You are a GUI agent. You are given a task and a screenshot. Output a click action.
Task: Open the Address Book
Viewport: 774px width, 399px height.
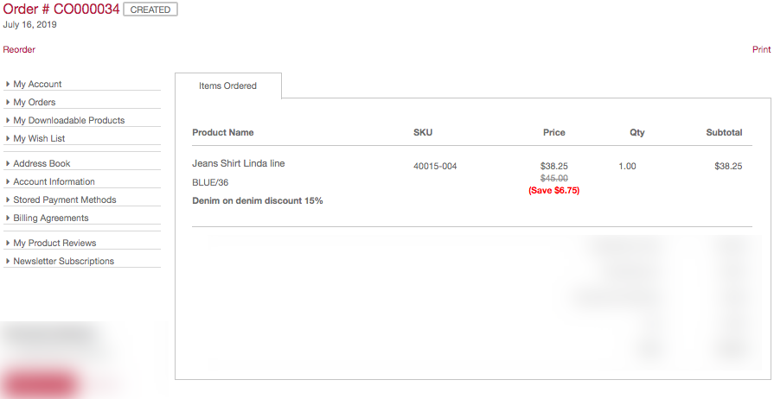42,164
